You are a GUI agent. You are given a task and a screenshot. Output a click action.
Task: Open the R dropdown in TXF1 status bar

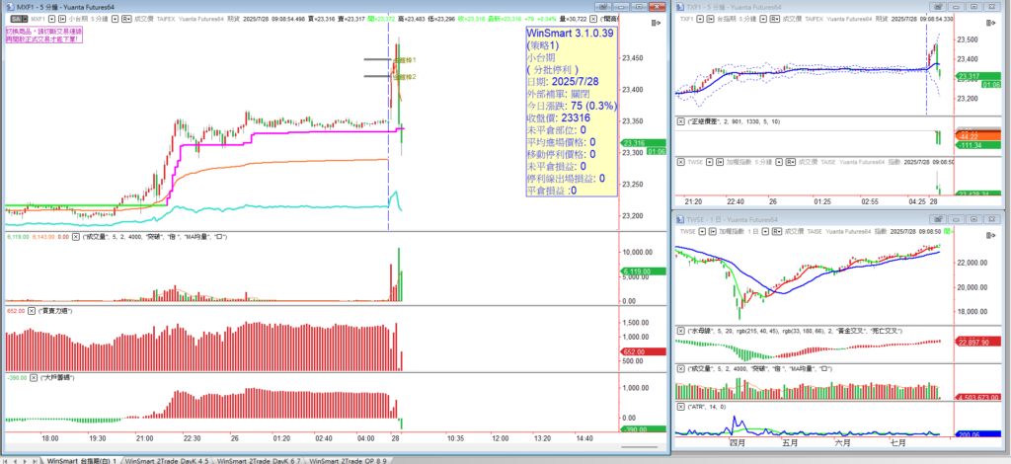click(x=774, y=19)
